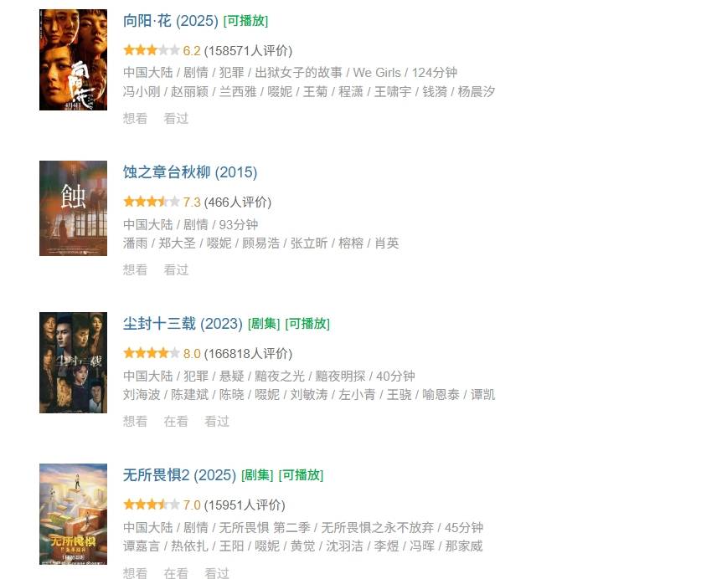Screen dimensions: 701x579
Task: Click the 剧集 tag beside 无所畏惧2
Action: coord(257,475)
